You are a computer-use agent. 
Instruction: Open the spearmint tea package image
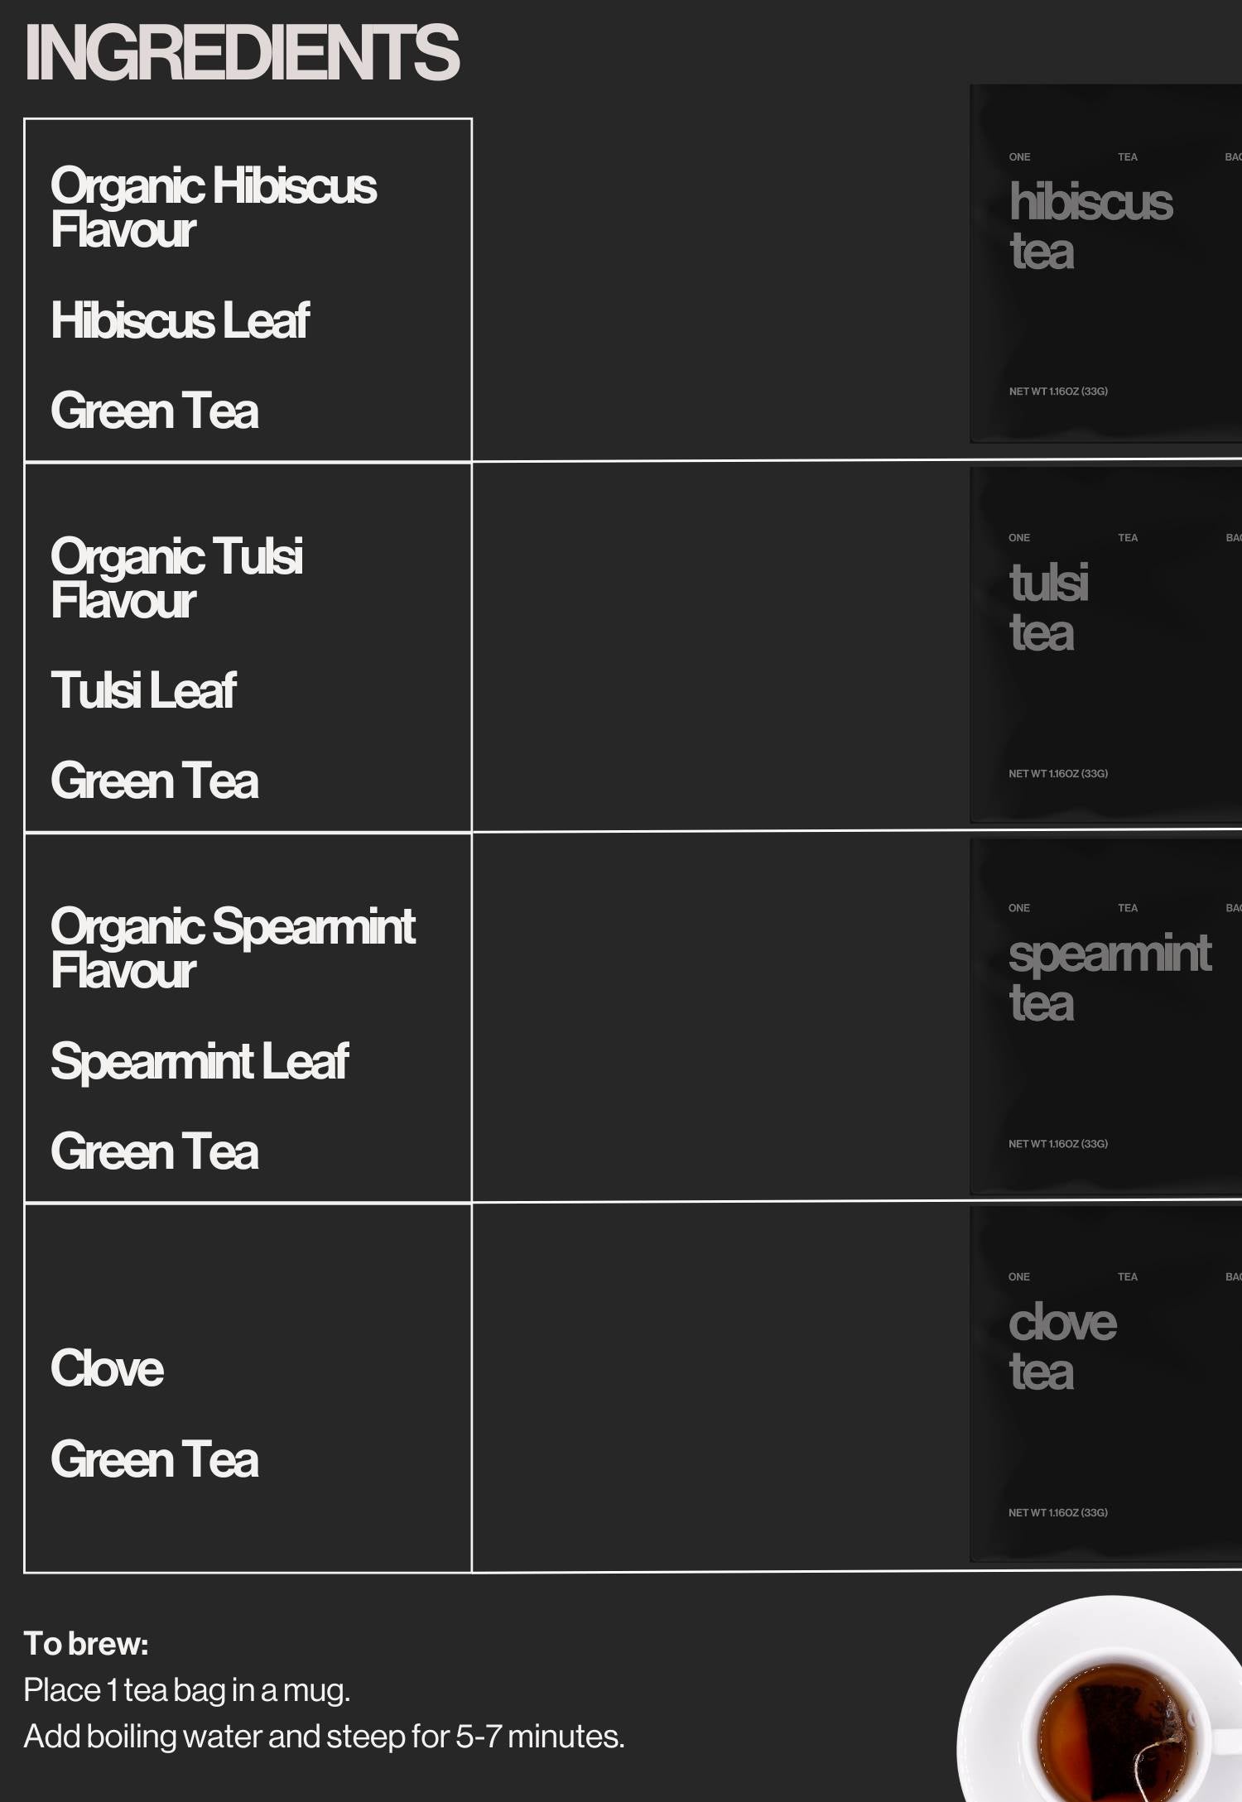[1105, 1015]
